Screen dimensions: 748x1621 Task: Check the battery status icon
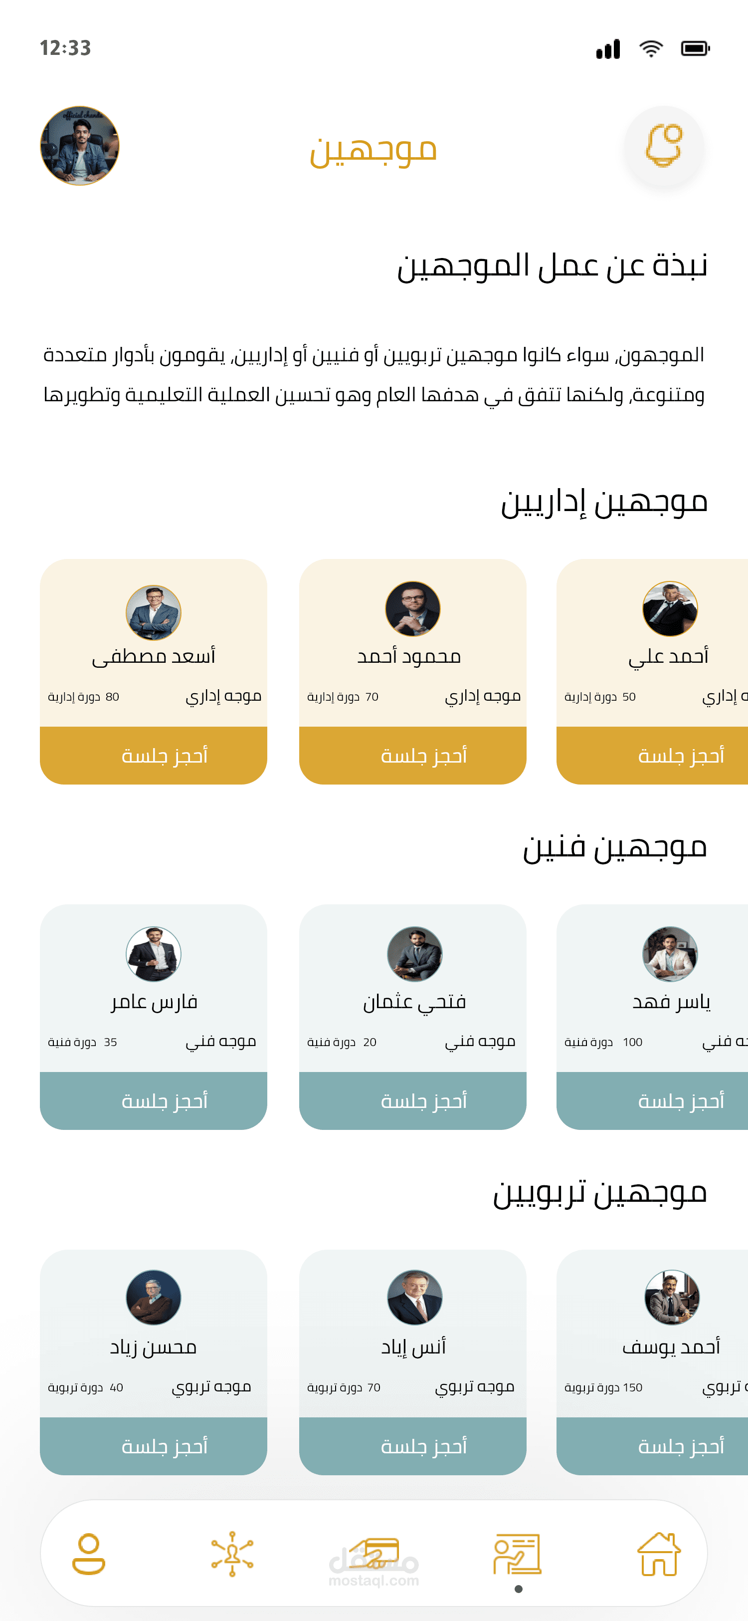pos(695,48)
